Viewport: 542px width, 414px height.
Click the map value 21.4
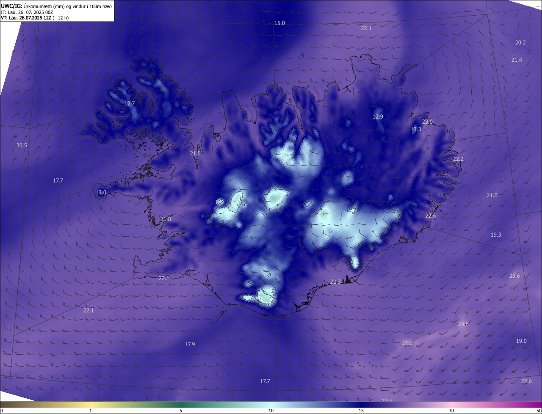coord(517,60)
